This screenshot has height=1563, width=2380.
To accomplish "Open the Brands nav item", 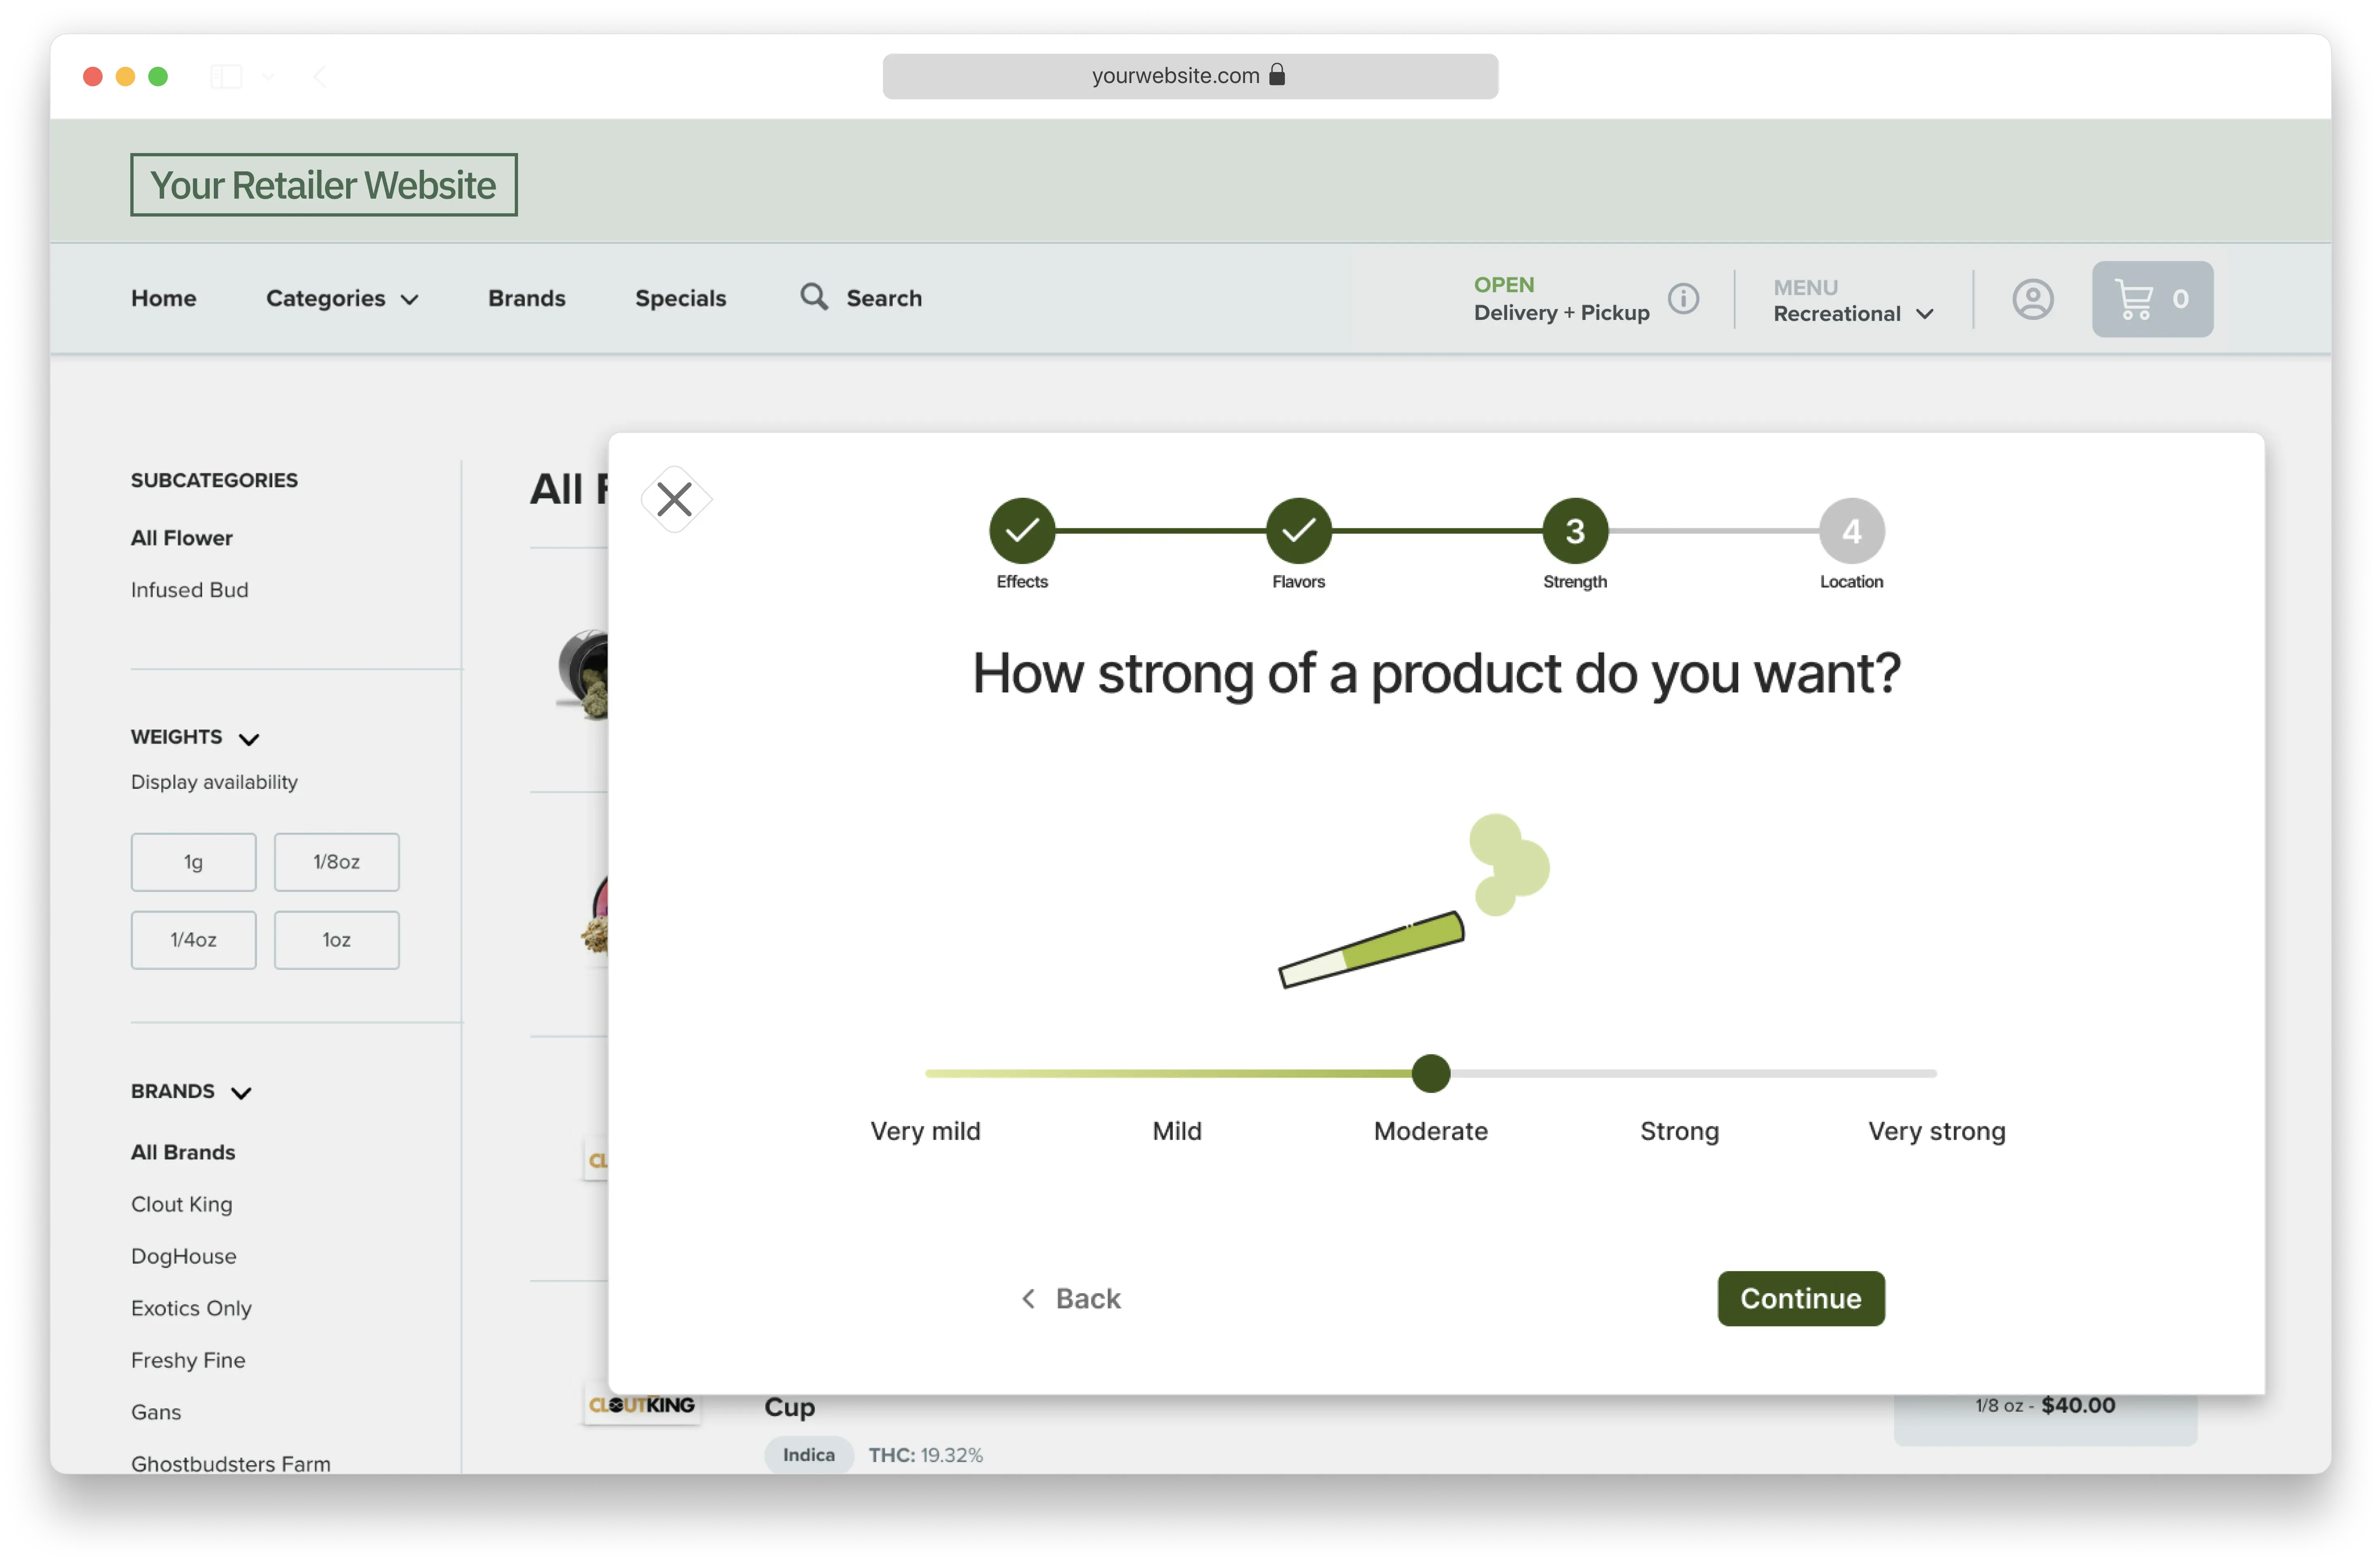I will [x=527, y=298].
